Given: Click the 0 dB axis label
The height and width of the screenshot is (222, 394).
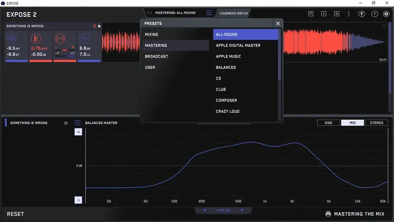Looking at the screenshot, I should pyautogui.click(x=79, y=166).
